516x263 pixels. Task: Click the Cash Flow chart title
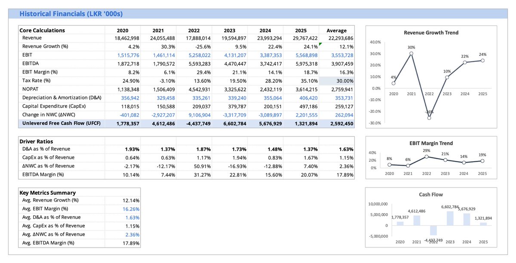click(431, 194)
